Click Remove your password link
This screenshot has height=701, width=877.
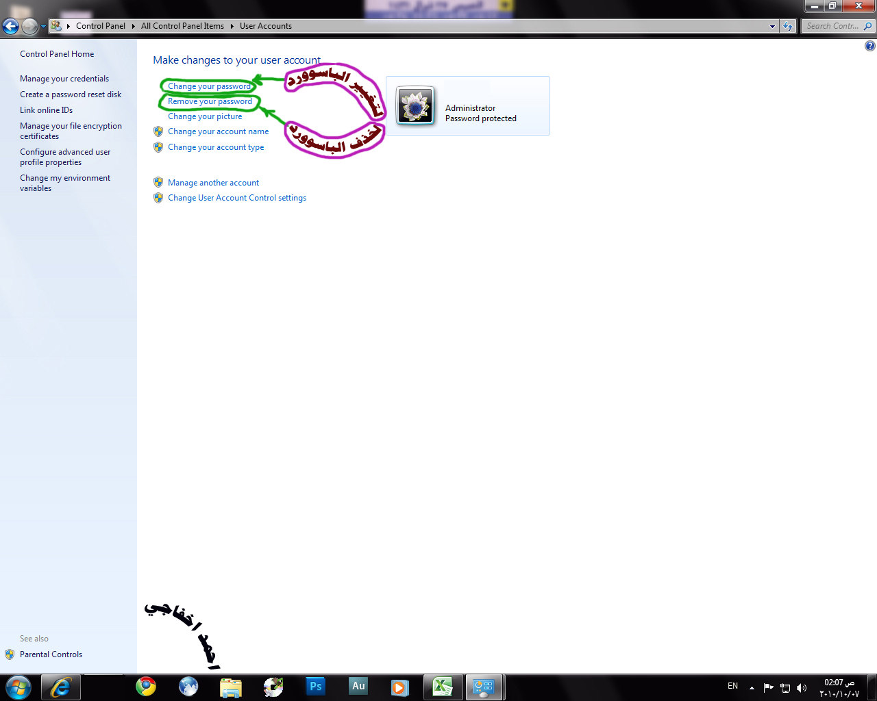point(210,101)
